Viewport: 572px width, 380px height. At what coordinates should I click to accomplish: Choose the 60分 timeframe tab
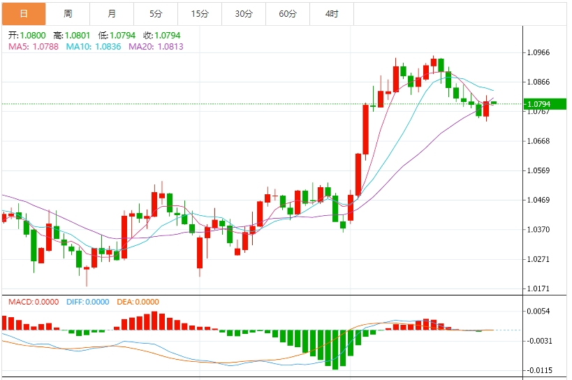pos(288,14)
